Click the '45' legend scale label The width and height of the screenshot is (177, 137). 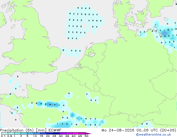(80, 136)
